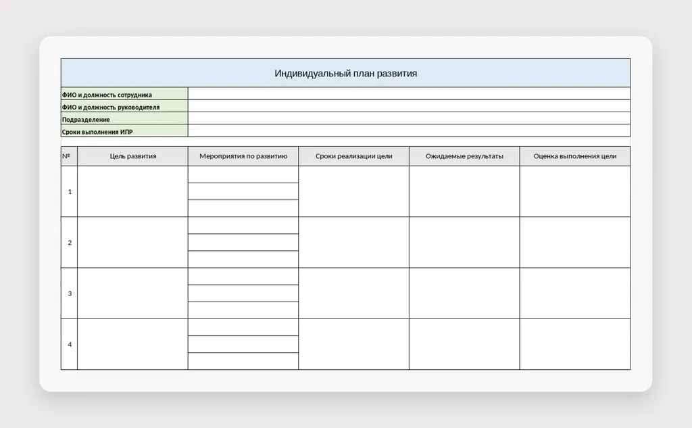Click the "Сроки реализации цели" cell in row 1
The height and width of the screenshot is (428, 692).
354,191
